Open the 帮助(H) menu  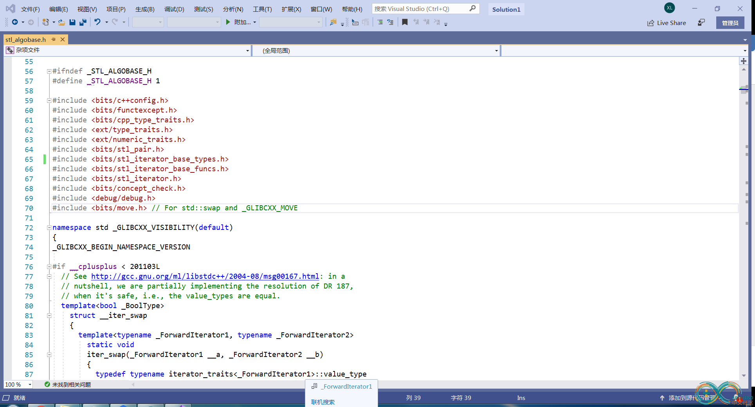click(x=352, y=9)
